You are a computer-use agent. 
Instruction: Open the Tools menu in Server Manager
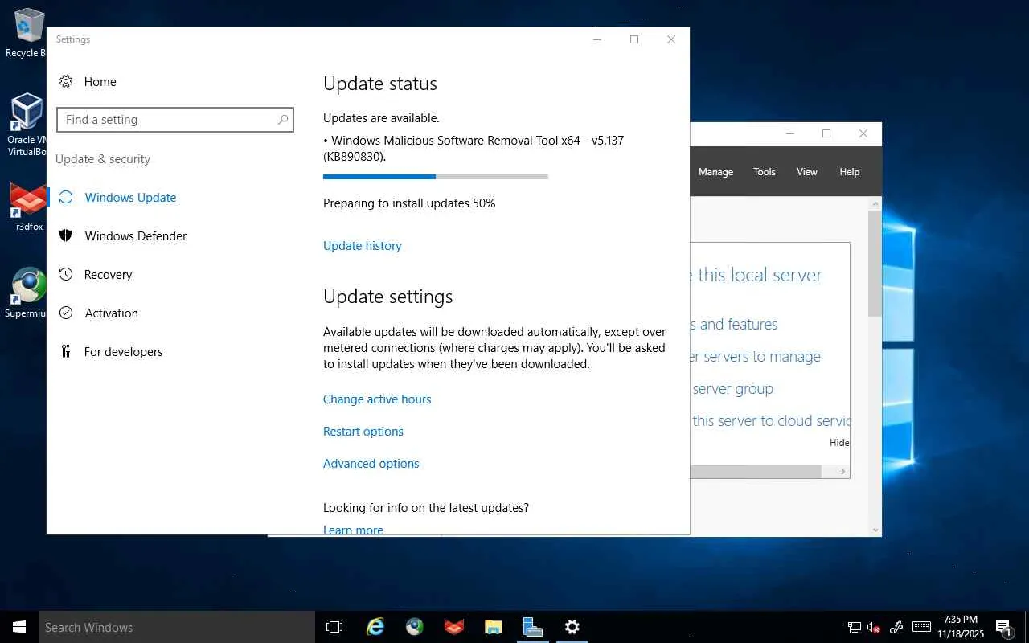(x=765, y=172)
